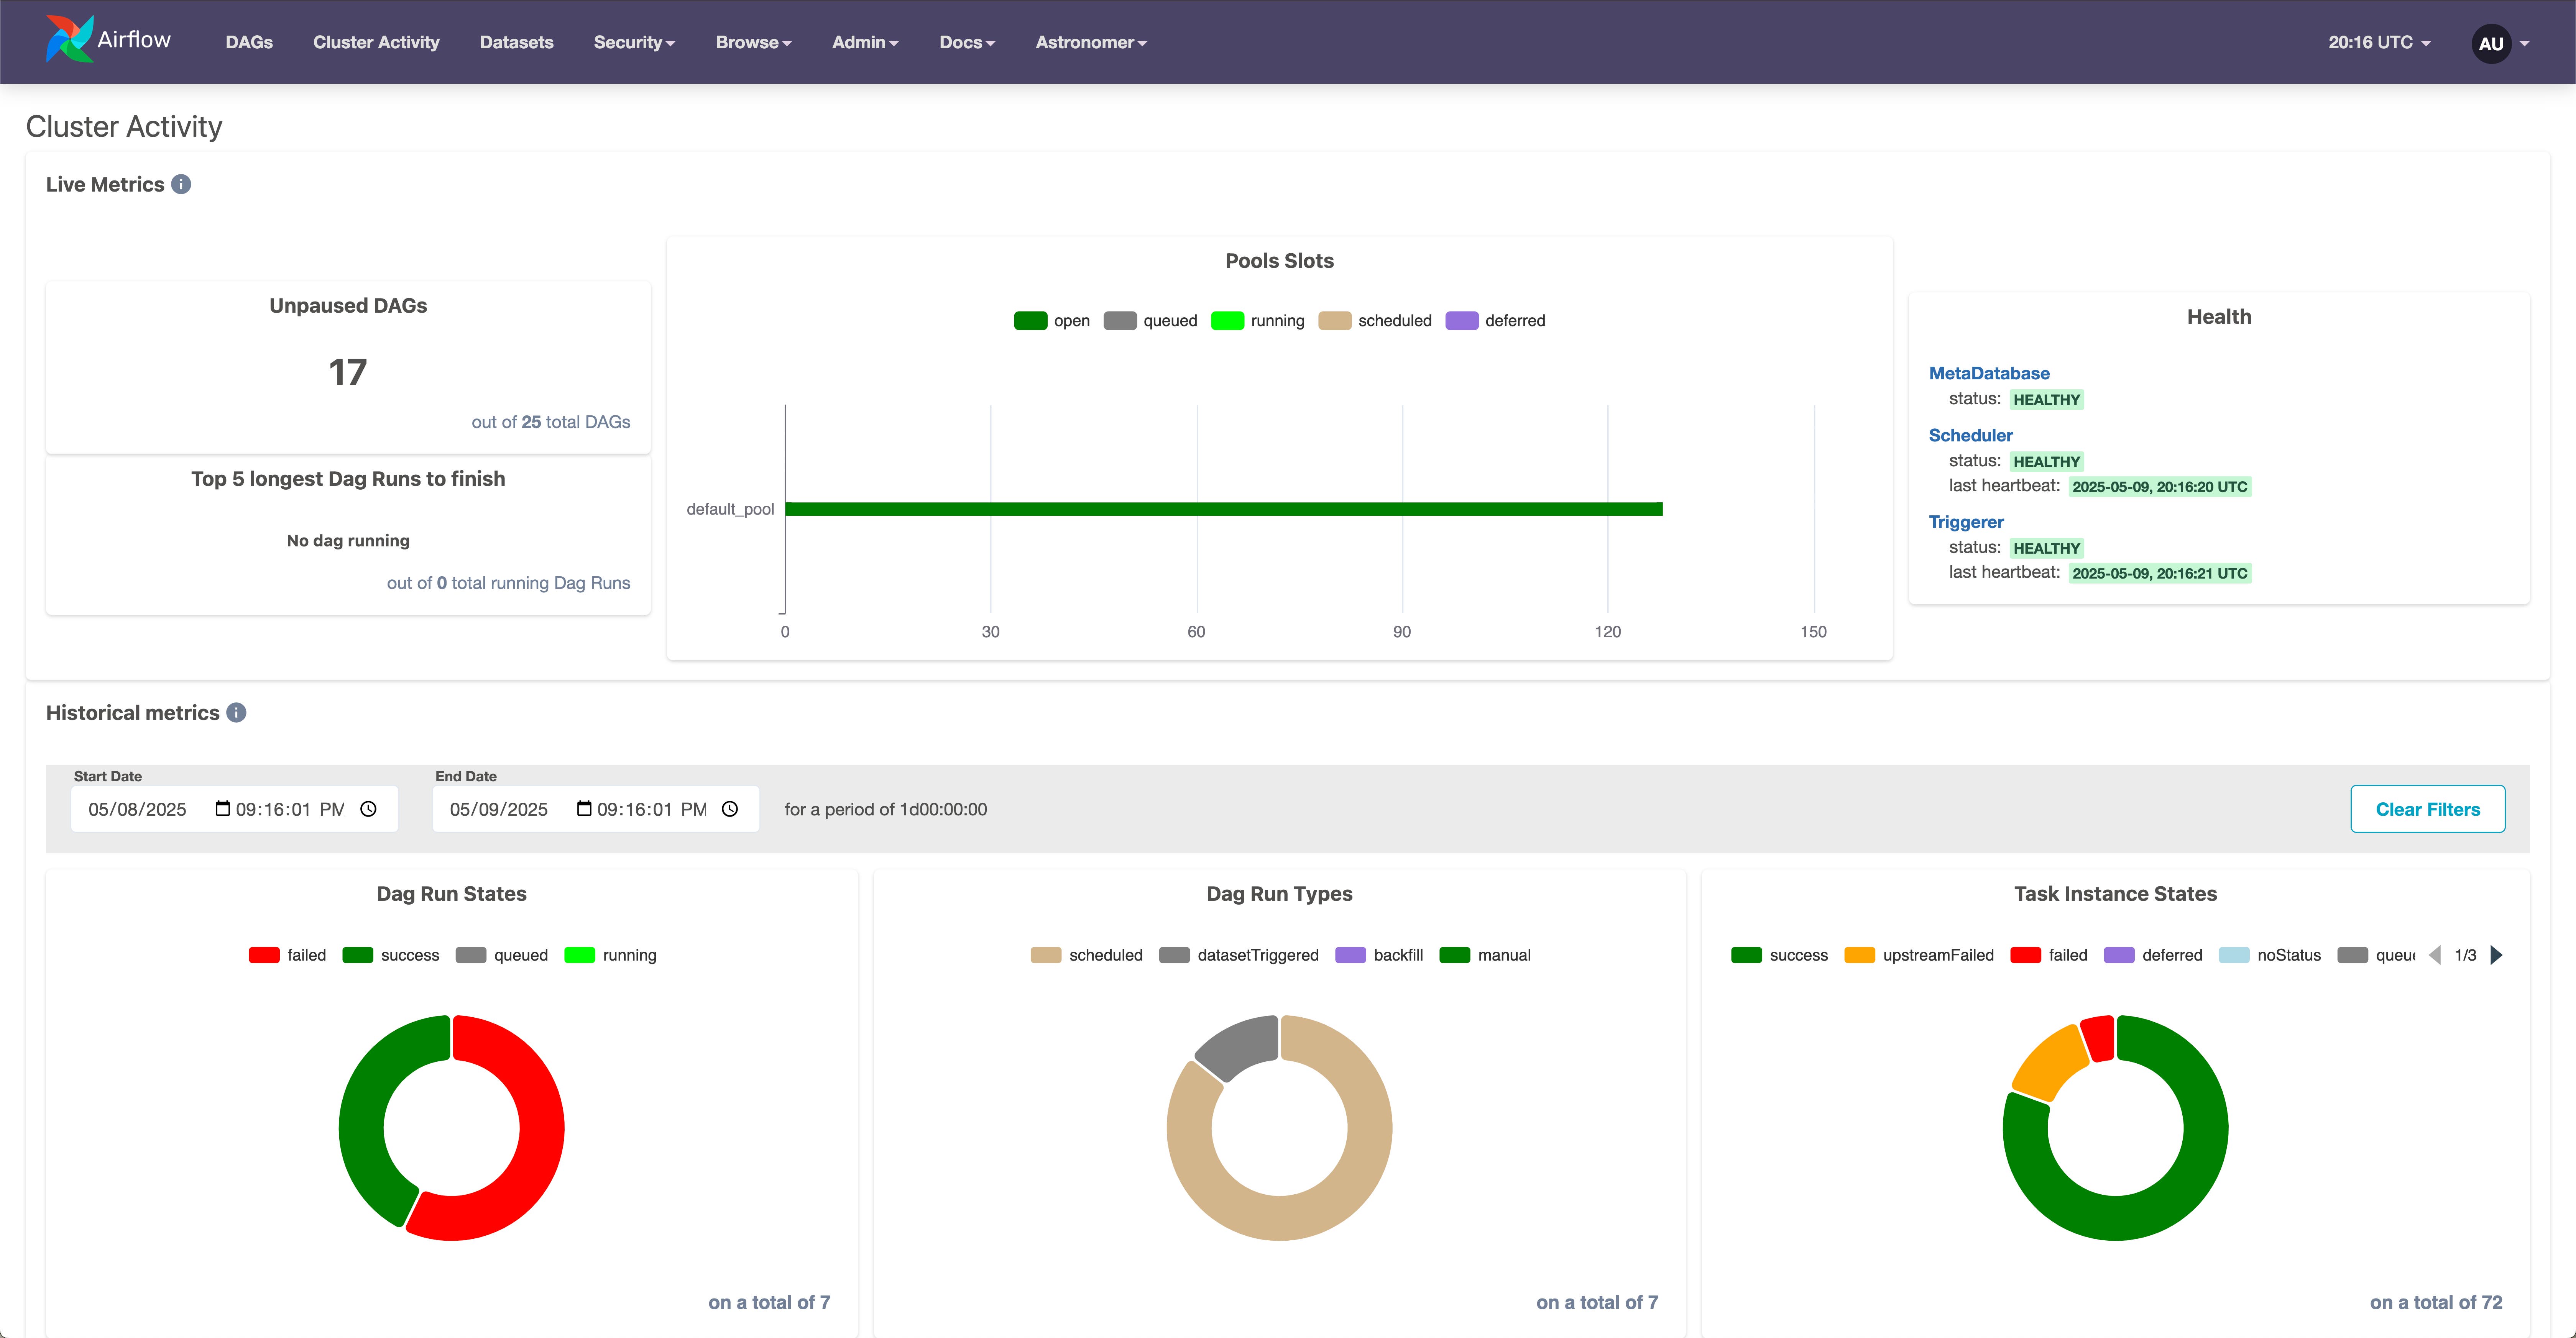This screenshot has height=1338, width=2576.
Task: Go to previous Task Instance legend page
Action: [2435, 955]
